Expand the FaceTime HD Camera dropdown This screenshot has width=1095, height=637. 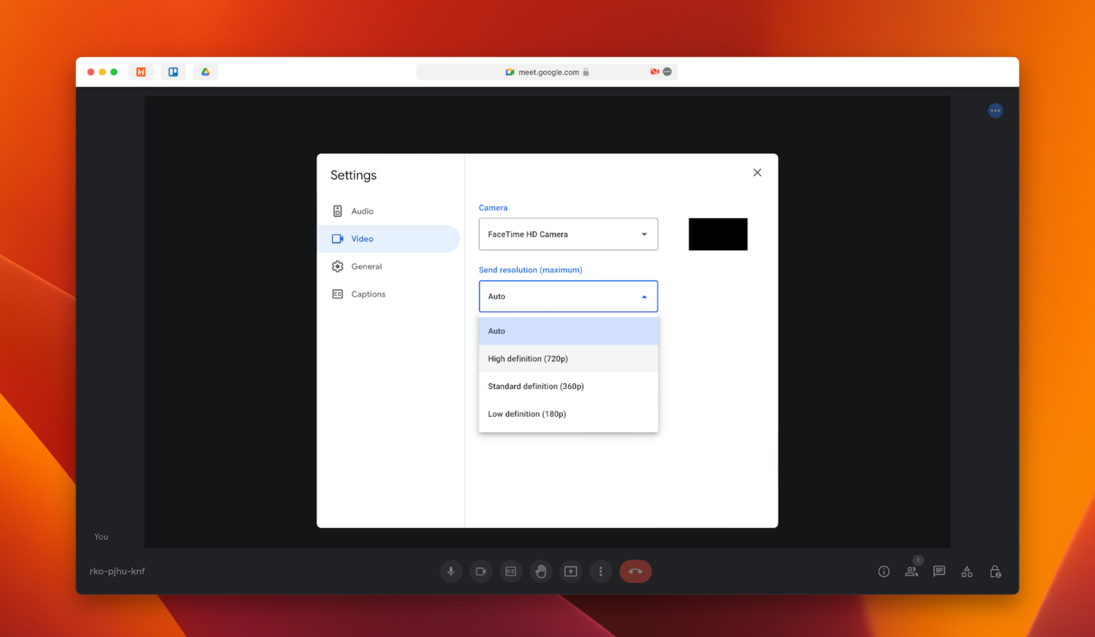(568, 234)
